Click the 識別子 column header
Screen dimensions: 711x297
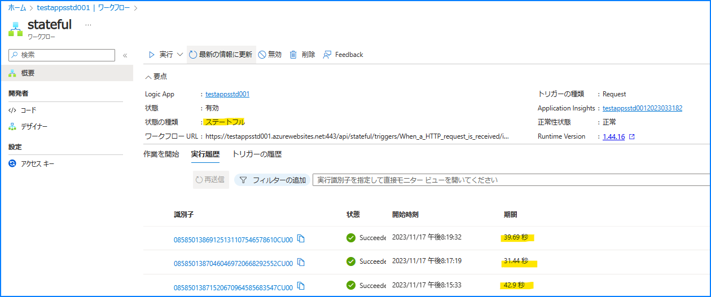[x=184, y=215]
